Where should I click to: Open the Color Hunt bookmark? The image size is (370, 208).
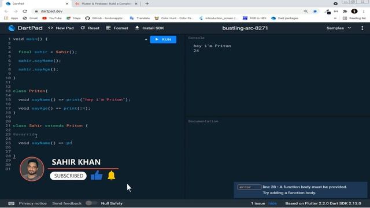point(174,18)
